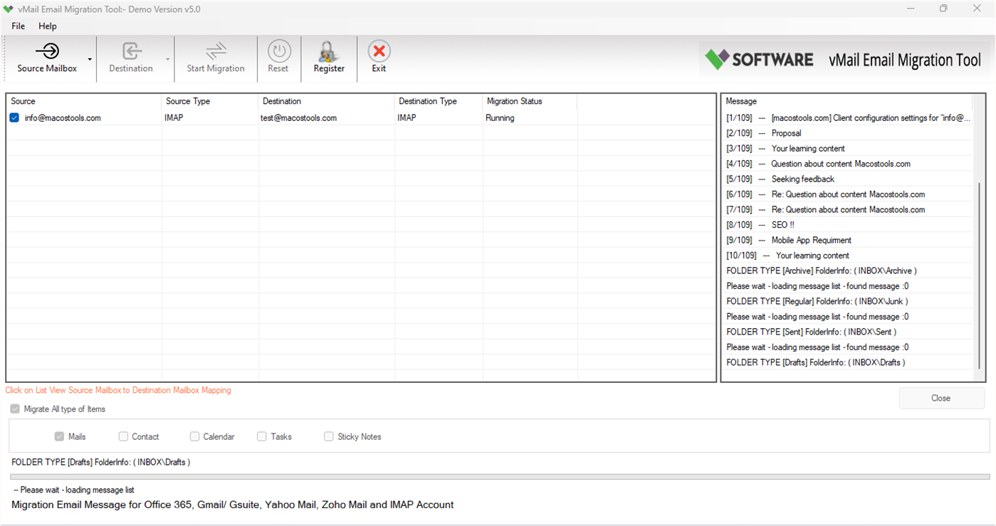Open the File menu
Screen dimensions: 996x526
pyautogui.click(x=17, y=26)
